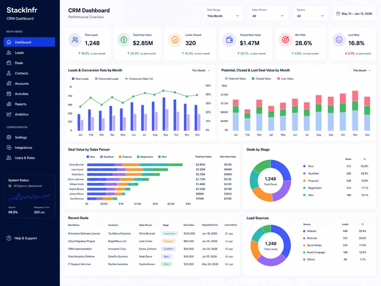Click the Uptime sparkline chart

point(29,196)
